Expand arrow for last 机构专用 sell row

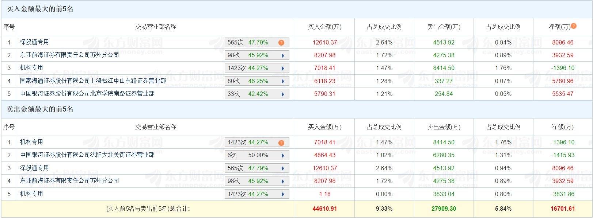283,194
